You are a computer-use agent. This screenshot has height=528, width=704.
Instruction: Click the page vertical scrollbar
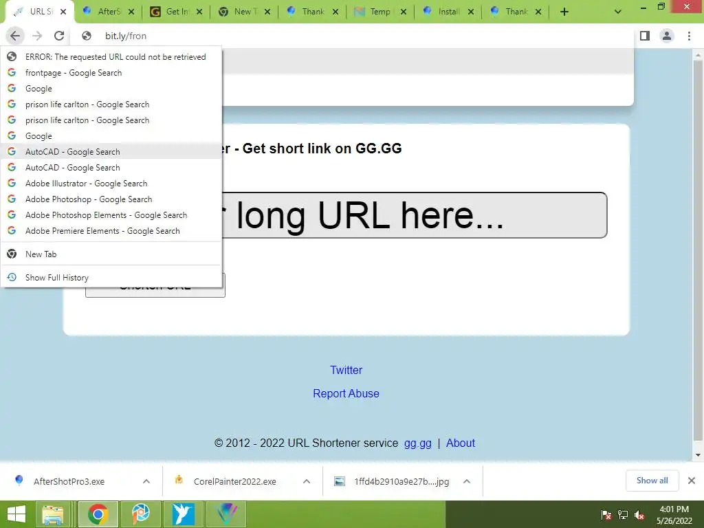(698, 252)
